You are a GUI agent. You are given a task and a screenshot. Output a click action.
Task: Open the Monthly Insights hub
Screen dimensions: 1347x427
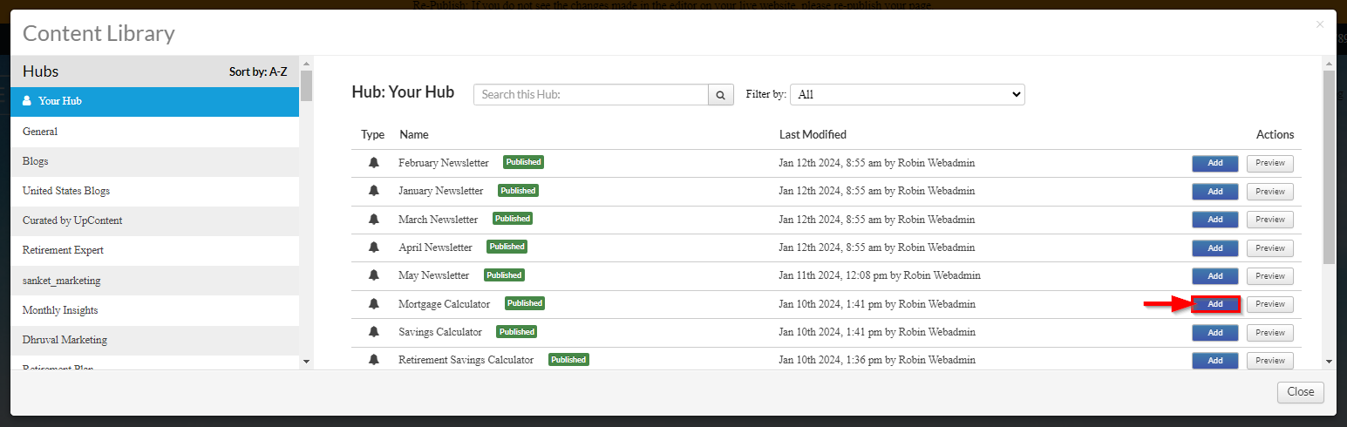[154, 310]
